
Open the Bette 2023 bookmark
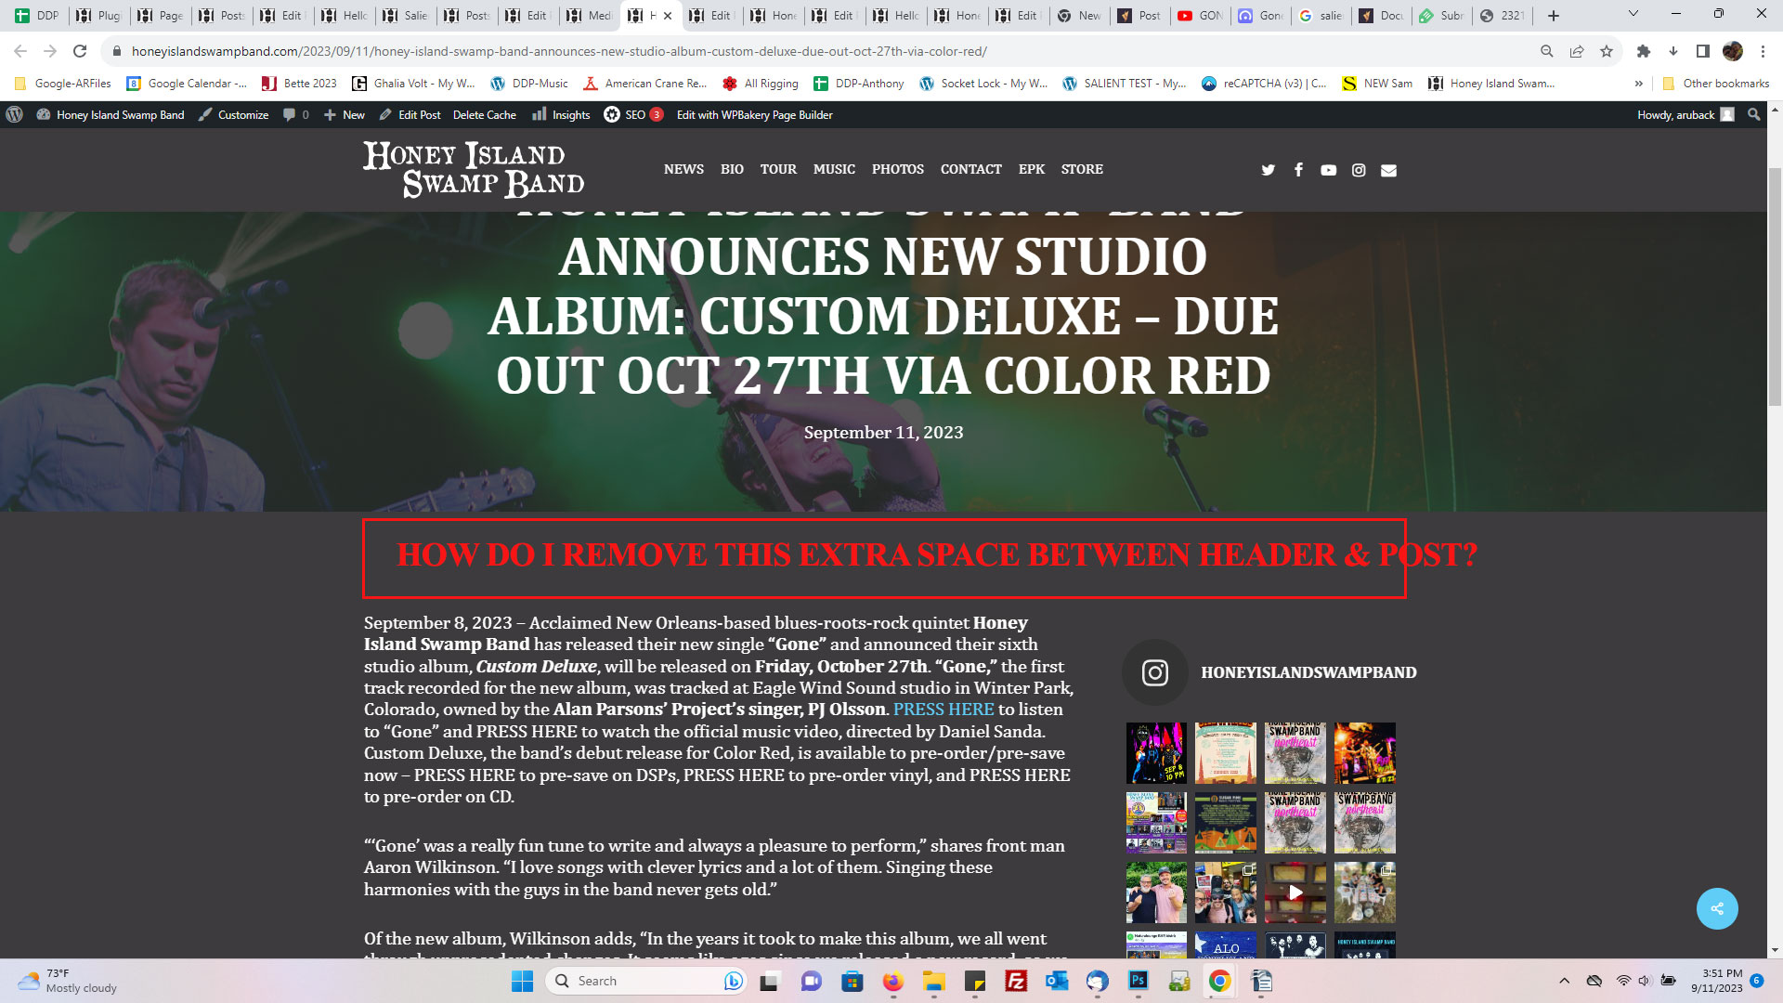(299, 84)
